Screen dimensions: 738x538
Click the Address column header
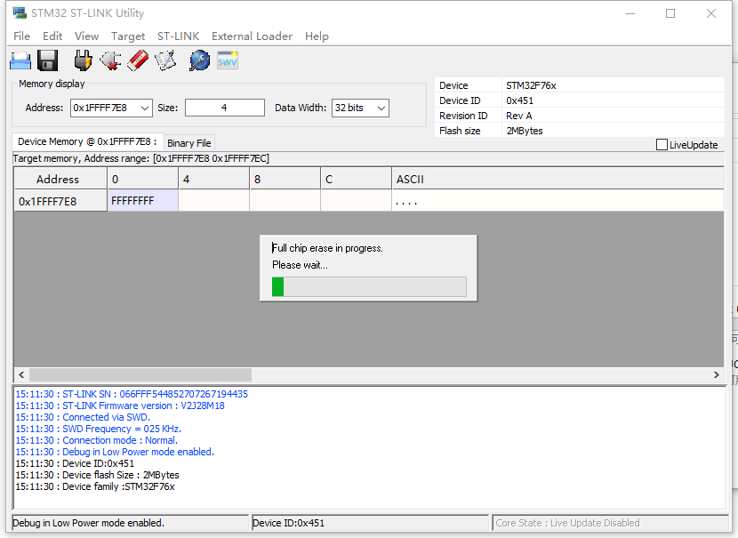tap(60, 179)
